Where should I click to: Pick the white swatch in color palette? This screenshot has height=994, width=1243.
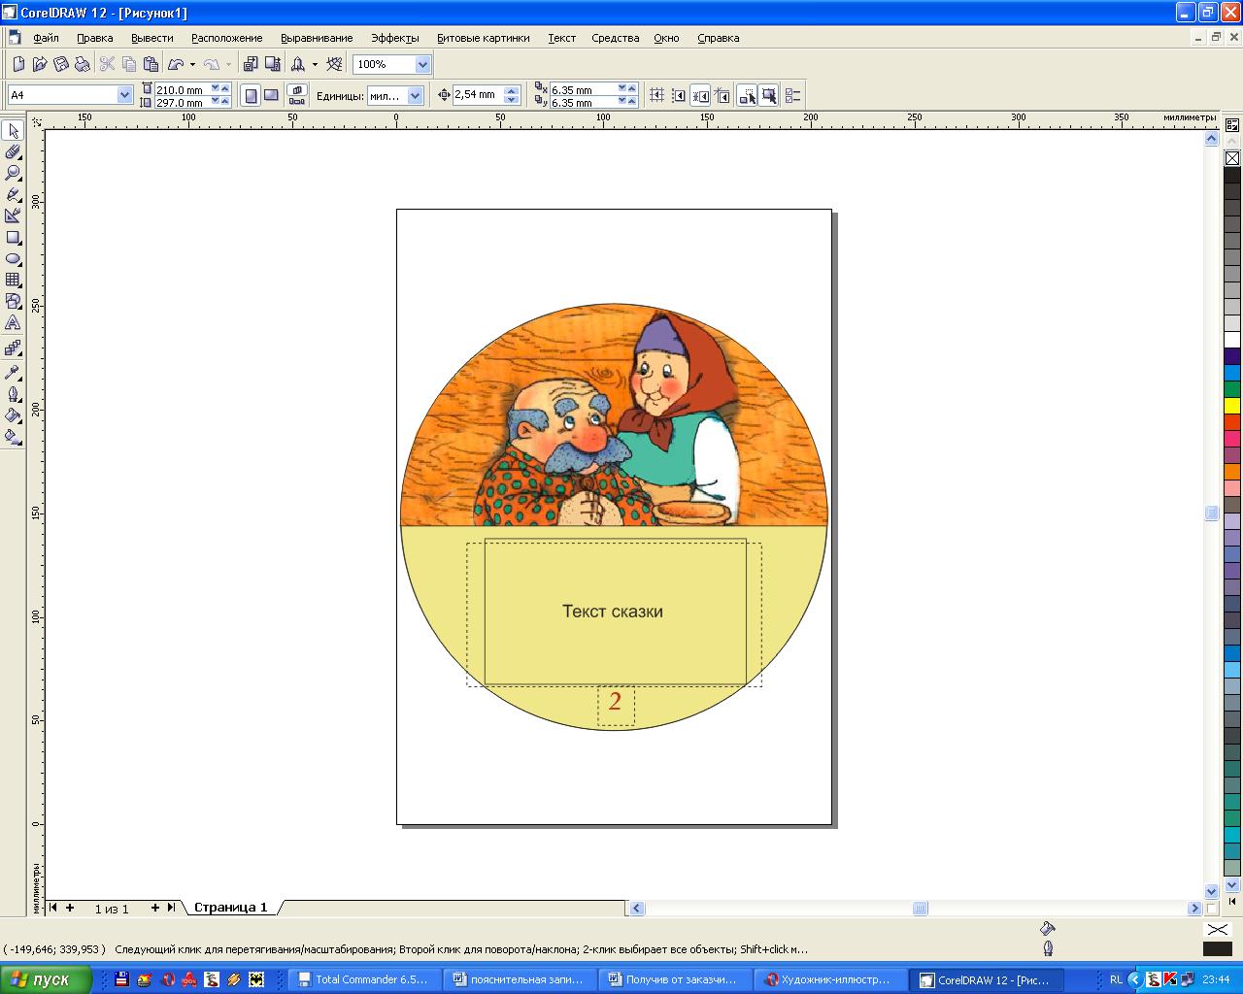[x=1232, y=340]
